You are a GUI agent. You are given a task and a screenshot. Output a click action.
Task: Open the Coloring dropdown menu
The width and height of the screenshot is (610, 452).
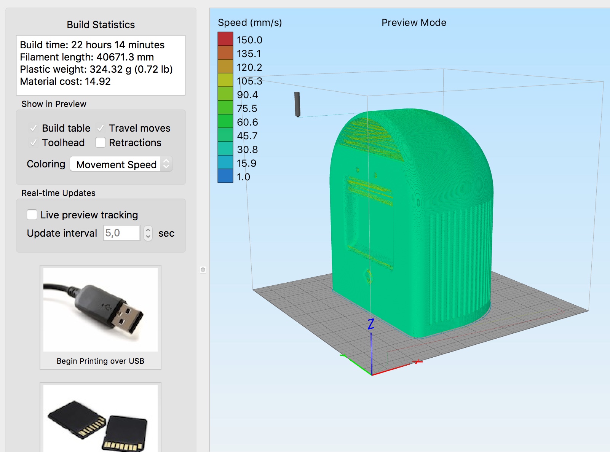(121, 164)
